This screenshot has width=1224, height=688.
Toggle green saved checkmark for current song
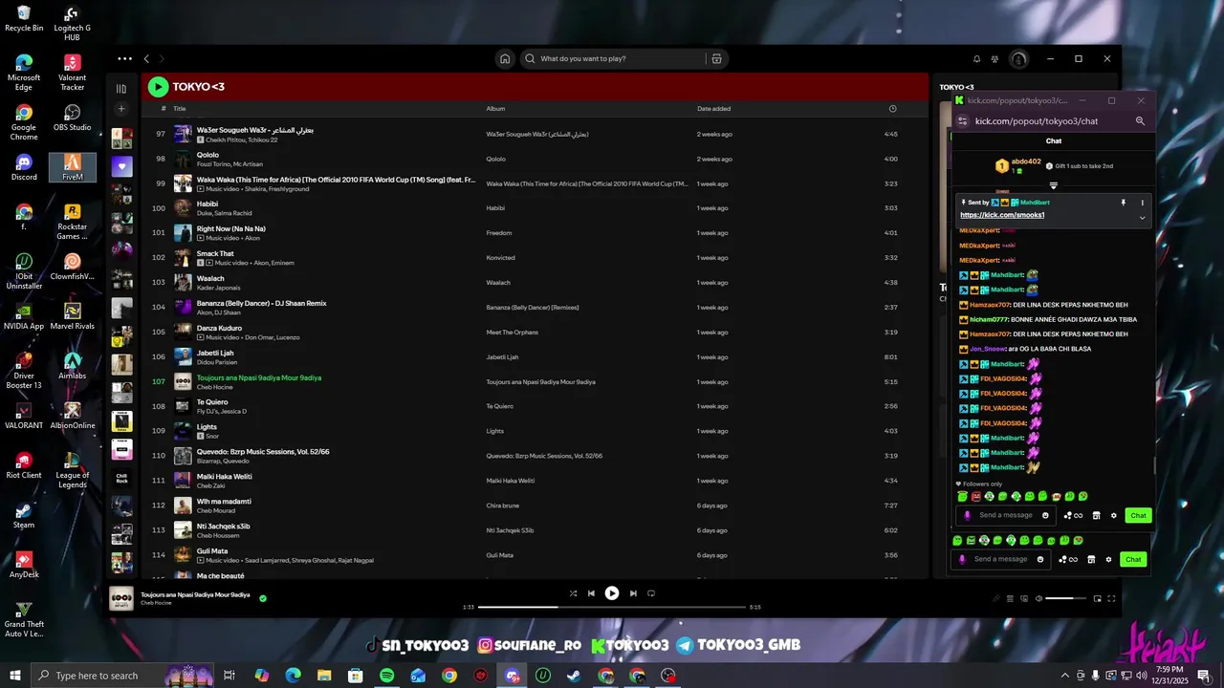coord(263,599)
